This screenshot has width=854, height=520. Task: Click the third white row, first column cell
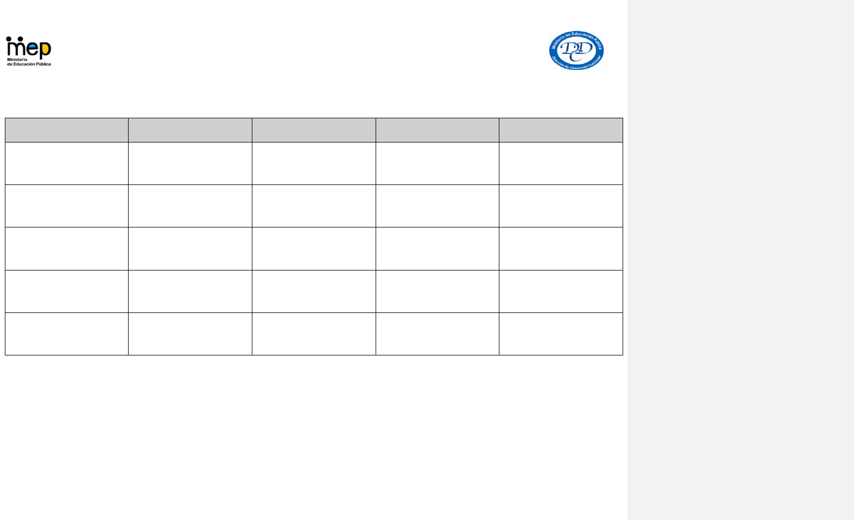(67, 248)
